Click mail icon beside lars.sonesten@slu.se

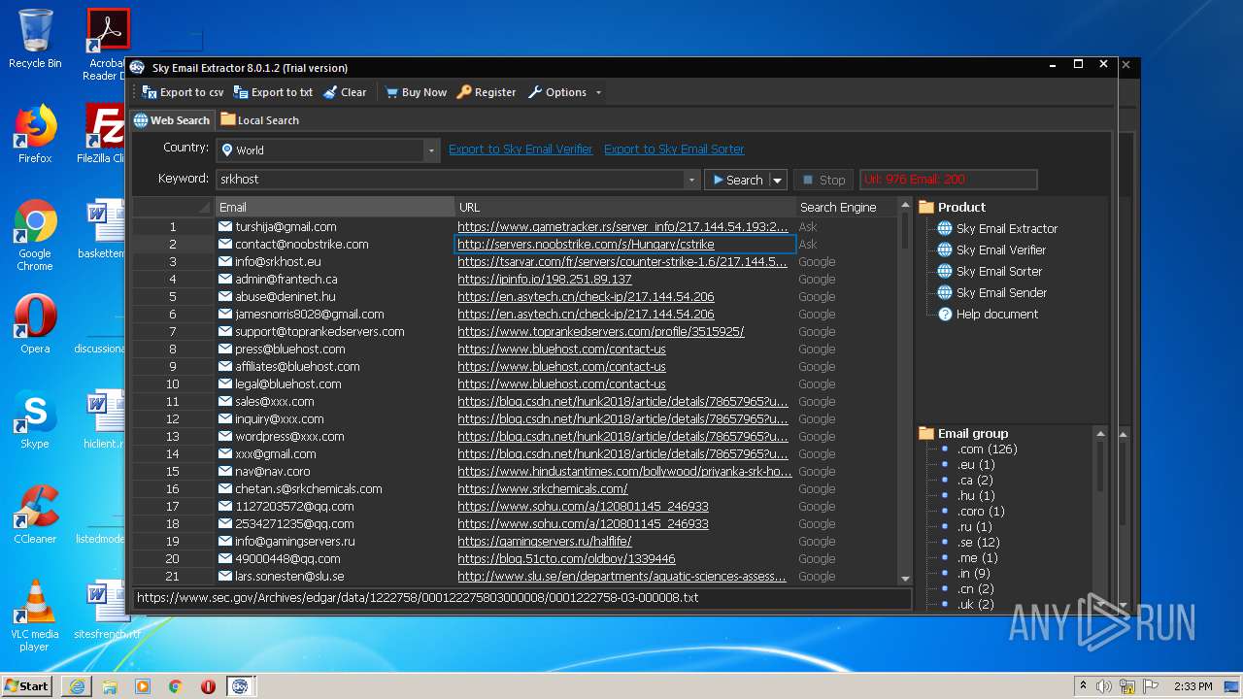point(225,576)
